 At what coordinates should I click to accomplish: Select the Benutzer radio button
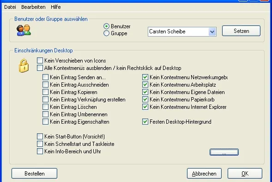click(106, 26)
